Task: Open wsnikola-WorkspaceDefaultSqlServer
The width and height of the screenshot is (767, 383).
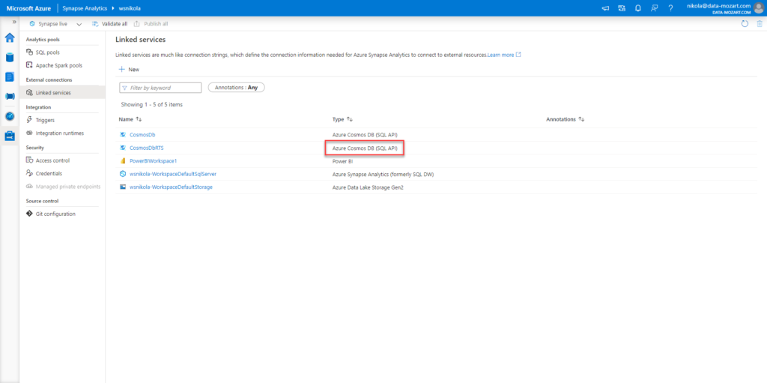Action: 173,174
